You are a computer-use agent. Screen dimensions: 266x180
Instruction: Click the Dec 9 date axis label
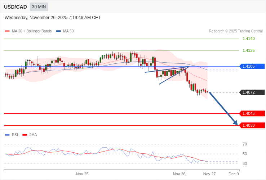click(x=234, y=174)
